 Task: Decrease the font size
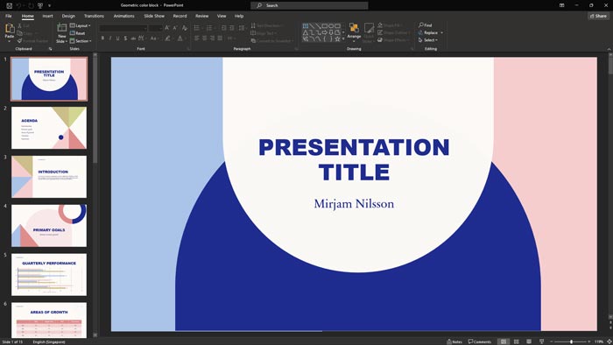(x=175, y=28)
